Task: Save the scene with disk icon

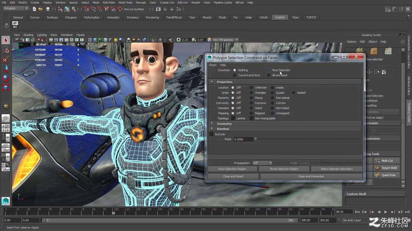Action: (x=48, y=9)
